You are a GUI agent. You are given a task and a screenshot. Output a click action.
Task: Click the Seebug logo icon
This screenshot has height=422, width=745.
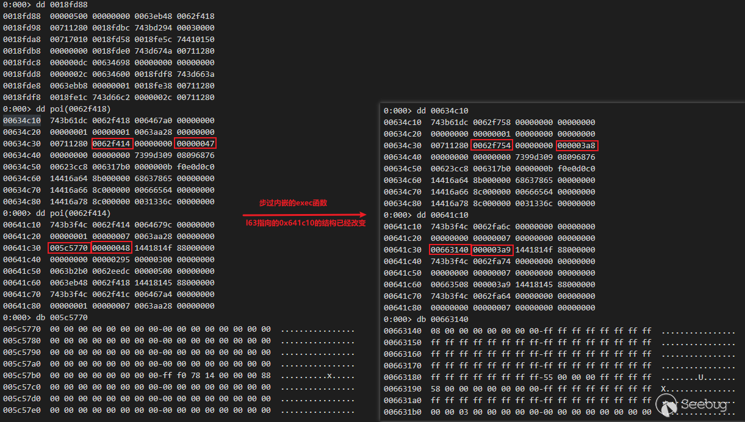coord(667,403)
